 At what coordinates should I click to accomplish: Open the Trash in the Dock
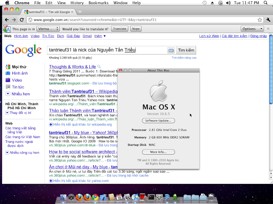211,197
